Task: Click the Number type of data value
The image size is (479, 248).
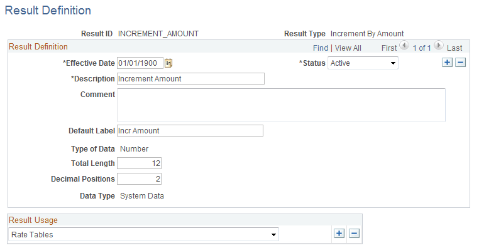Action: point(134,149)
